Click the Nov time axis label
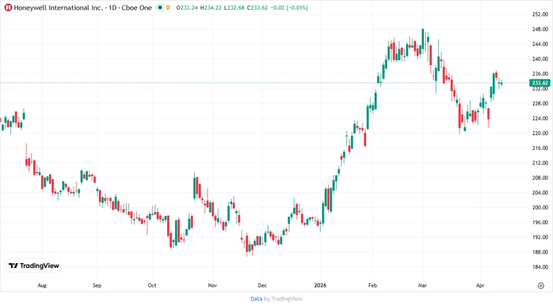This screenshot has height=306, width=553. click(x=213, y=286)
